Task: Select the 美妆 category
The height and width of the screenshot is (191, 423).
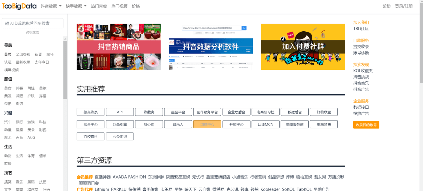Action: click(x=43, y=88)
